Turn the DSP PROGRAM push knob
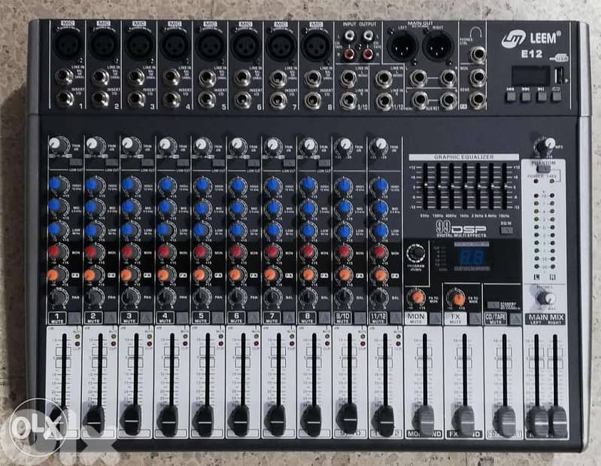This screenshot has width=601, height=466. coord(416,254)
